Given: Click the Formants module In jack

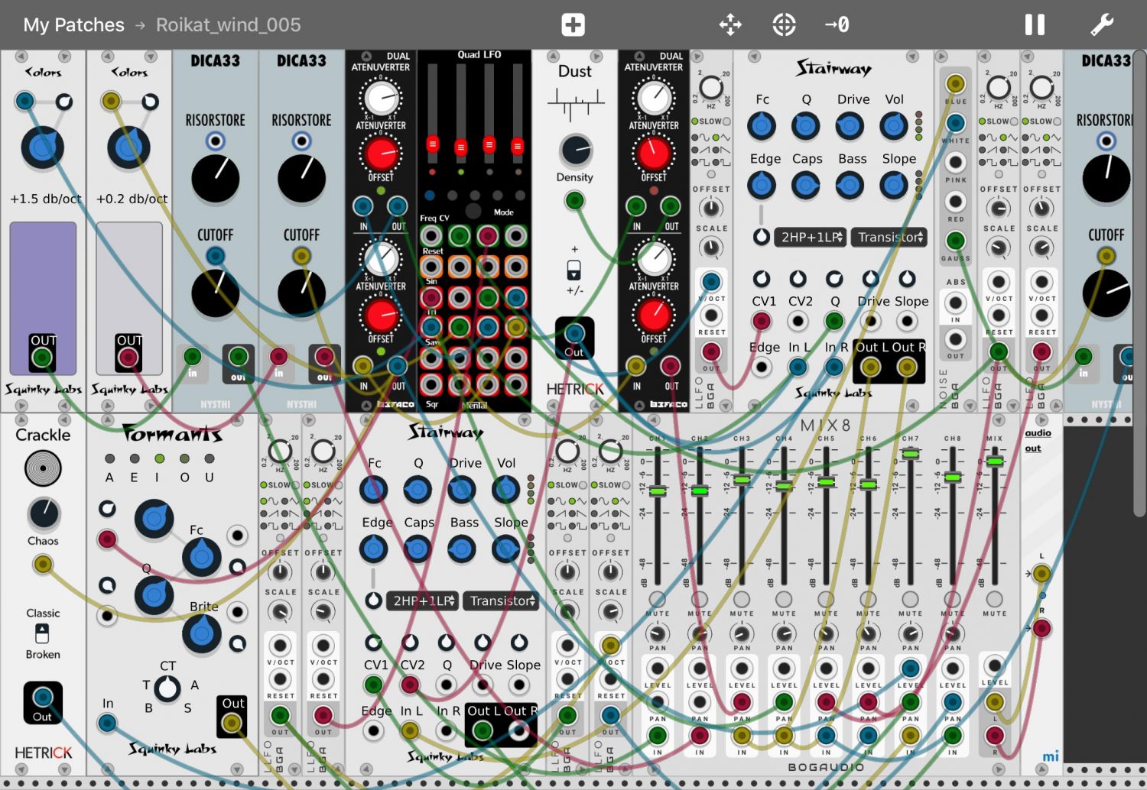Looking at the screenshot, I should point(107,723).
